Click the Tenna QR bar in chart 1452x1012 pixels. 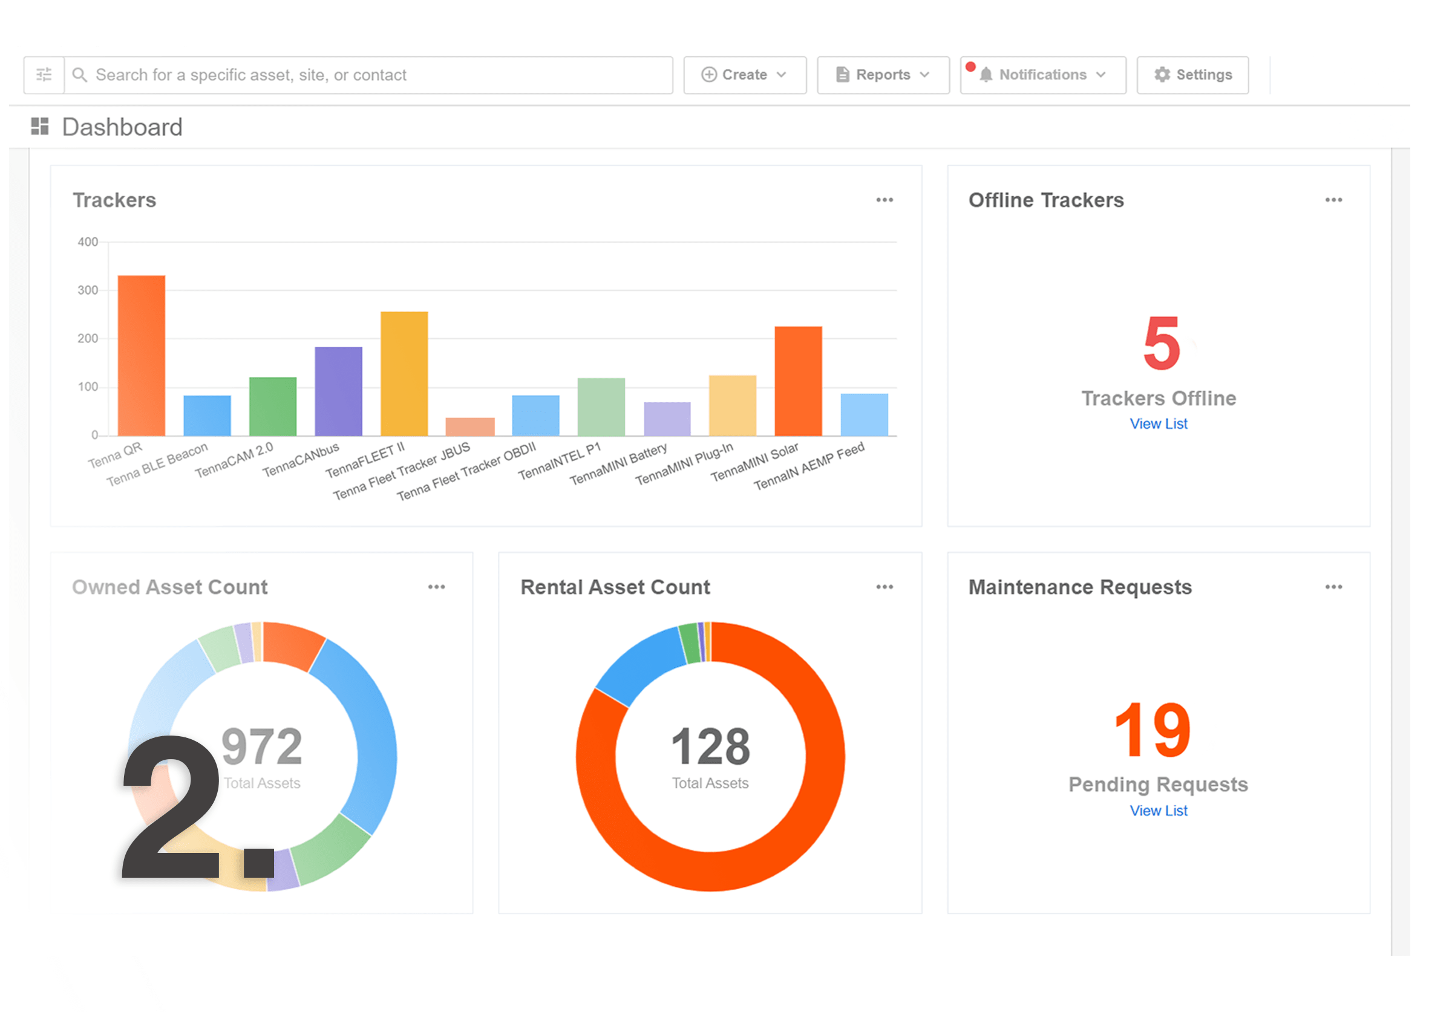[x=142, y=355]
